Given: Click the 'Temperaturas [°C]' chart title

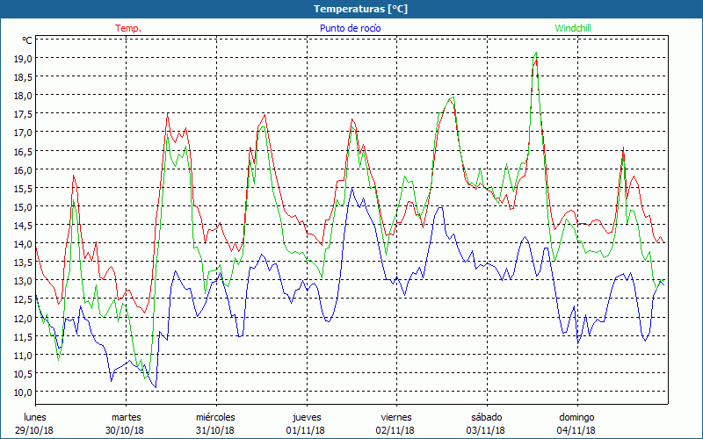Looking at the screenshot, I should point(360,9).
